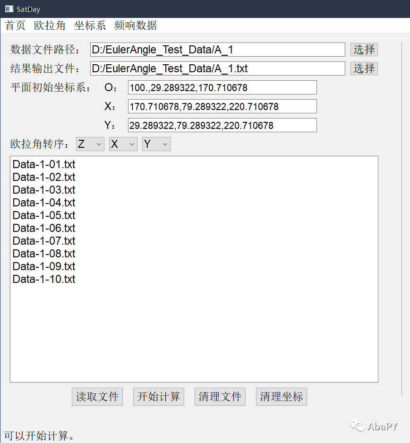Click 选择 next to the result output file
Screen dimensions: 410x443
pos(364,68)
